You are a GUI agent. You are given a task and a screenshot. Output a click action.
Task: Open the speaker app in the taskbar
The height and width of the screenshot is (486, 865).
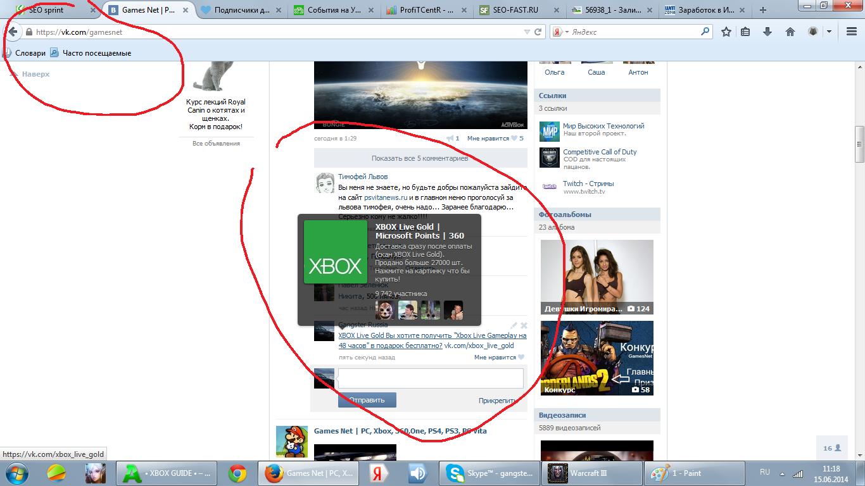point(417,473)
